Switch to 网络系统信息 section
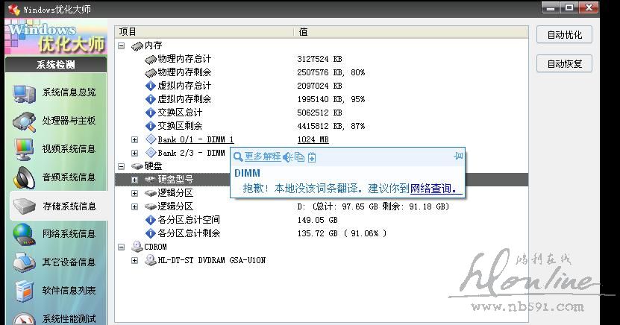 click(69, 234)
